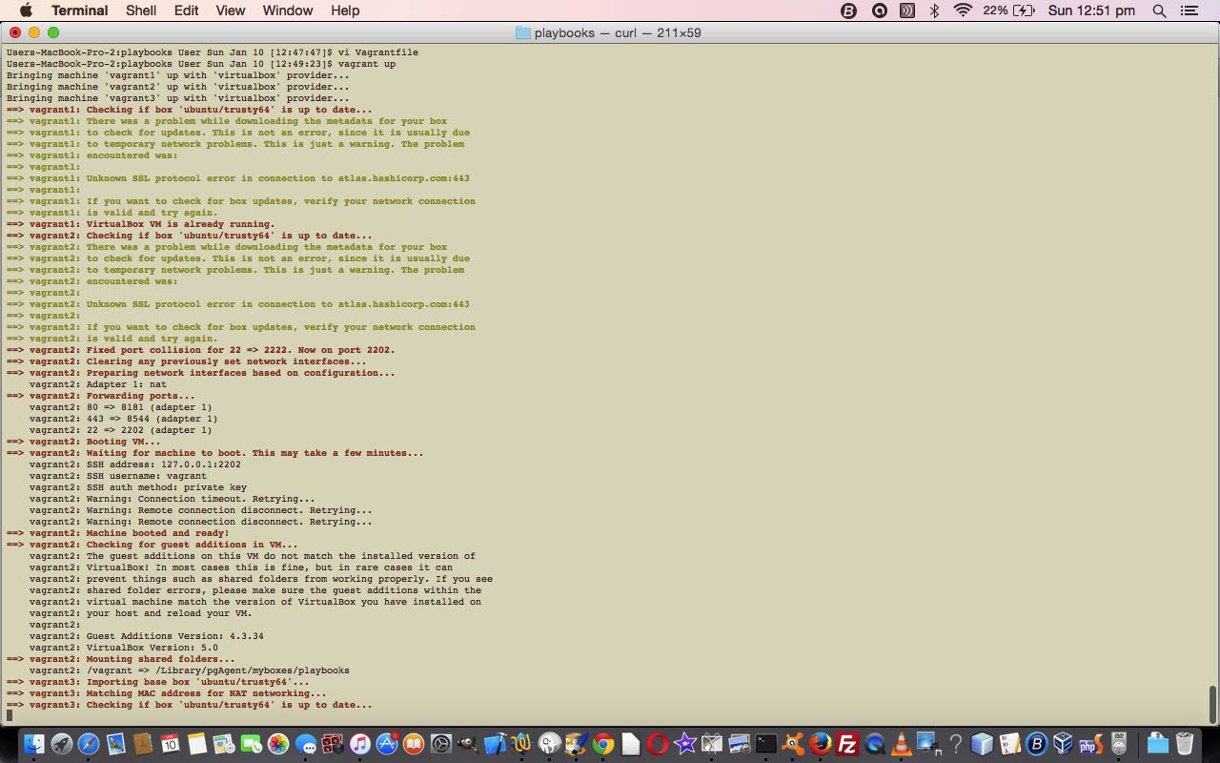Click the BBEdit menu bar icon

[x=849, y=10]
